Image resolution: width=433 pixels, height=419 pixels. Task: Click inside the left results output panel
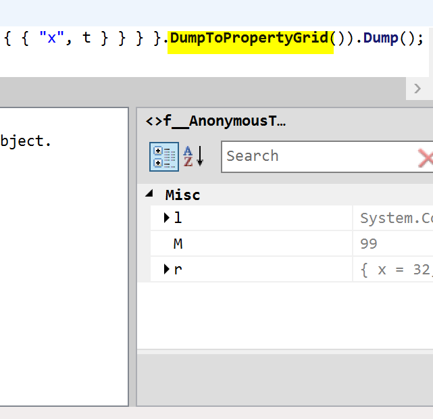click(x=64, y=270)
